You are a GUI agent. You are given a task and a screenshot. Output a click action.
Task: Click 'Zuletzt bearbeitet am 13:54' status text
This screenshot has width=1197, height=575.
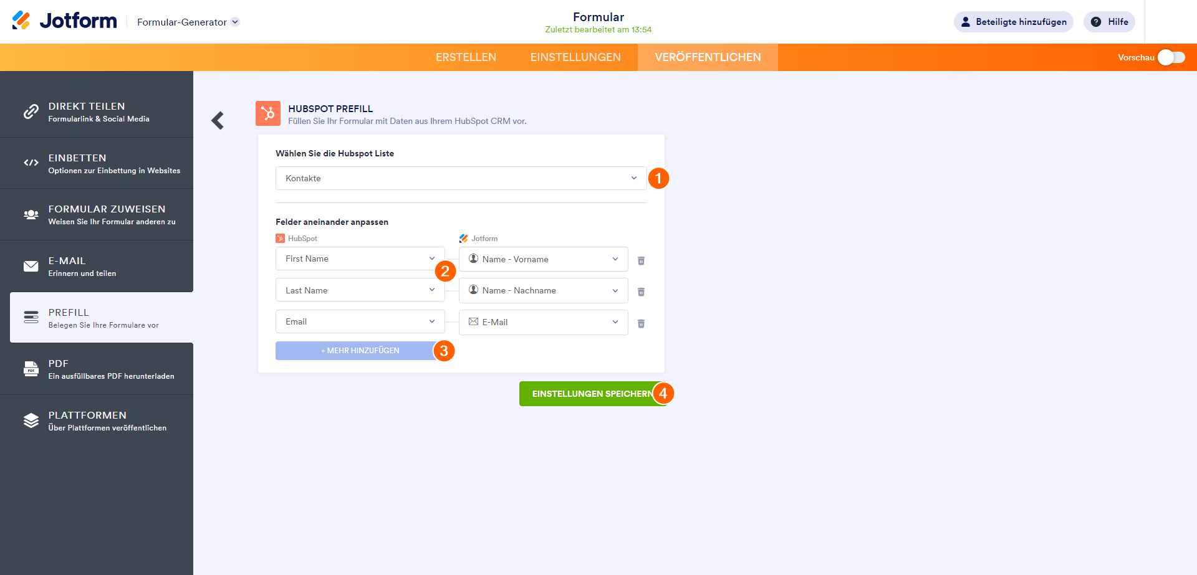point(598,29)
